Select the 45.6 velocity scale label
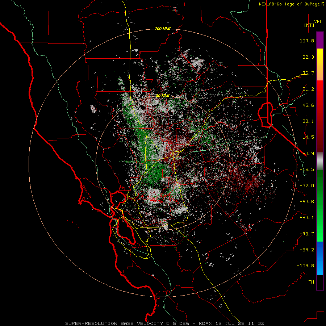This screenshot has width=326, height=326. [x=308, y=105]
